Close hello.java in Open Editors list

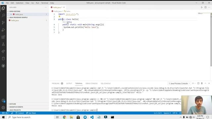click(11, 14)
